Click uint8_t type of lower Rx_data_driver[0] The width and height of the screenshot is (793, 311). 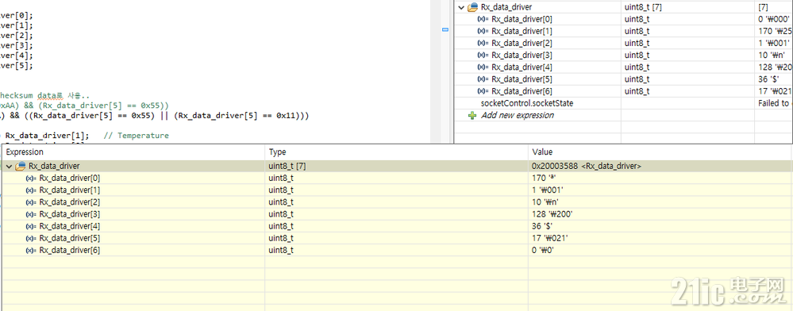pyautogui.click(x=281, y=178)
